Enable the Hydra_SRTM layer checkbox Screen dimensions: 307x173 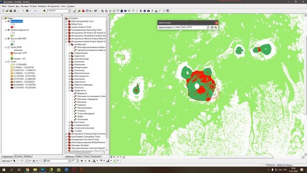click(x=9, y=47)
